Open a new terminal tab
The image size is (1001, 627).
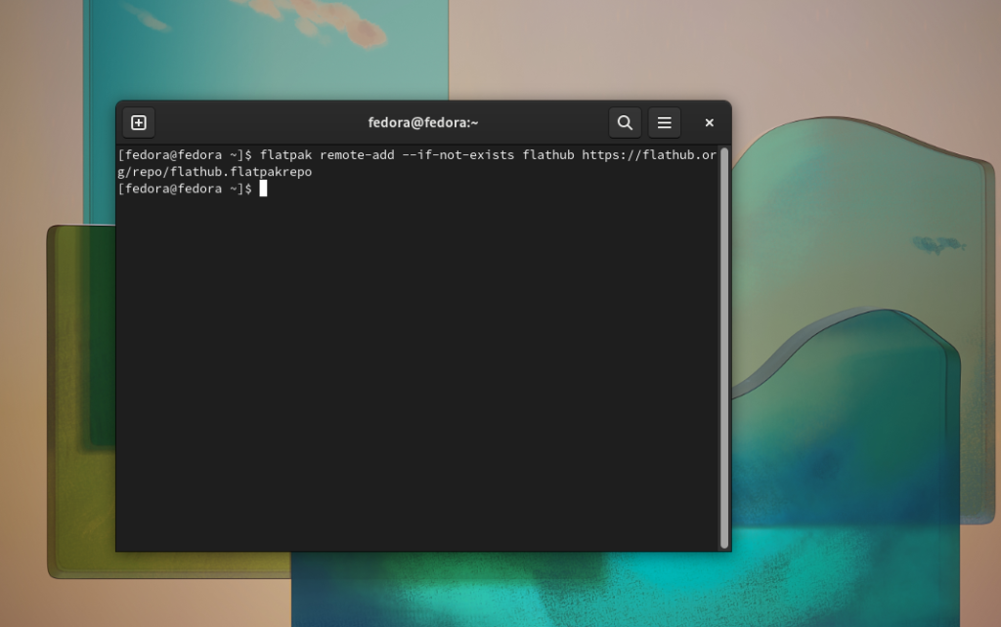[x=139, y=122]
